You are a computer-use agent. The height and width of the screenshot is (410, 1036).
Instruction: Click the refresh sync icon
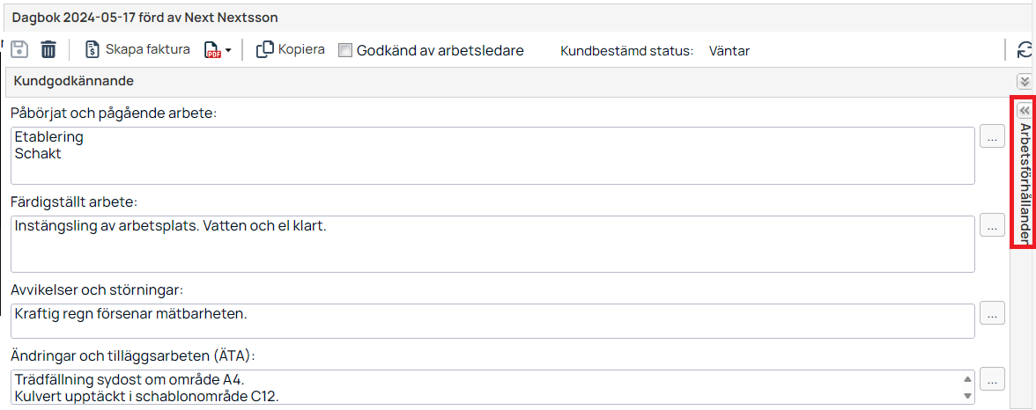coord(1025,50)
